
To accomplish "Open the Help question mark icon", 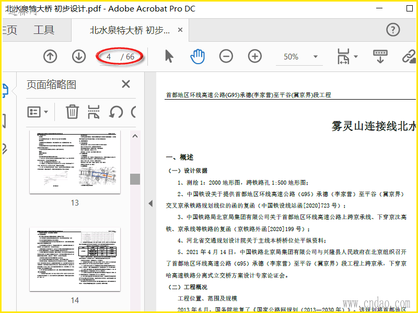I will pyautogui.click(x=393, y=30).
